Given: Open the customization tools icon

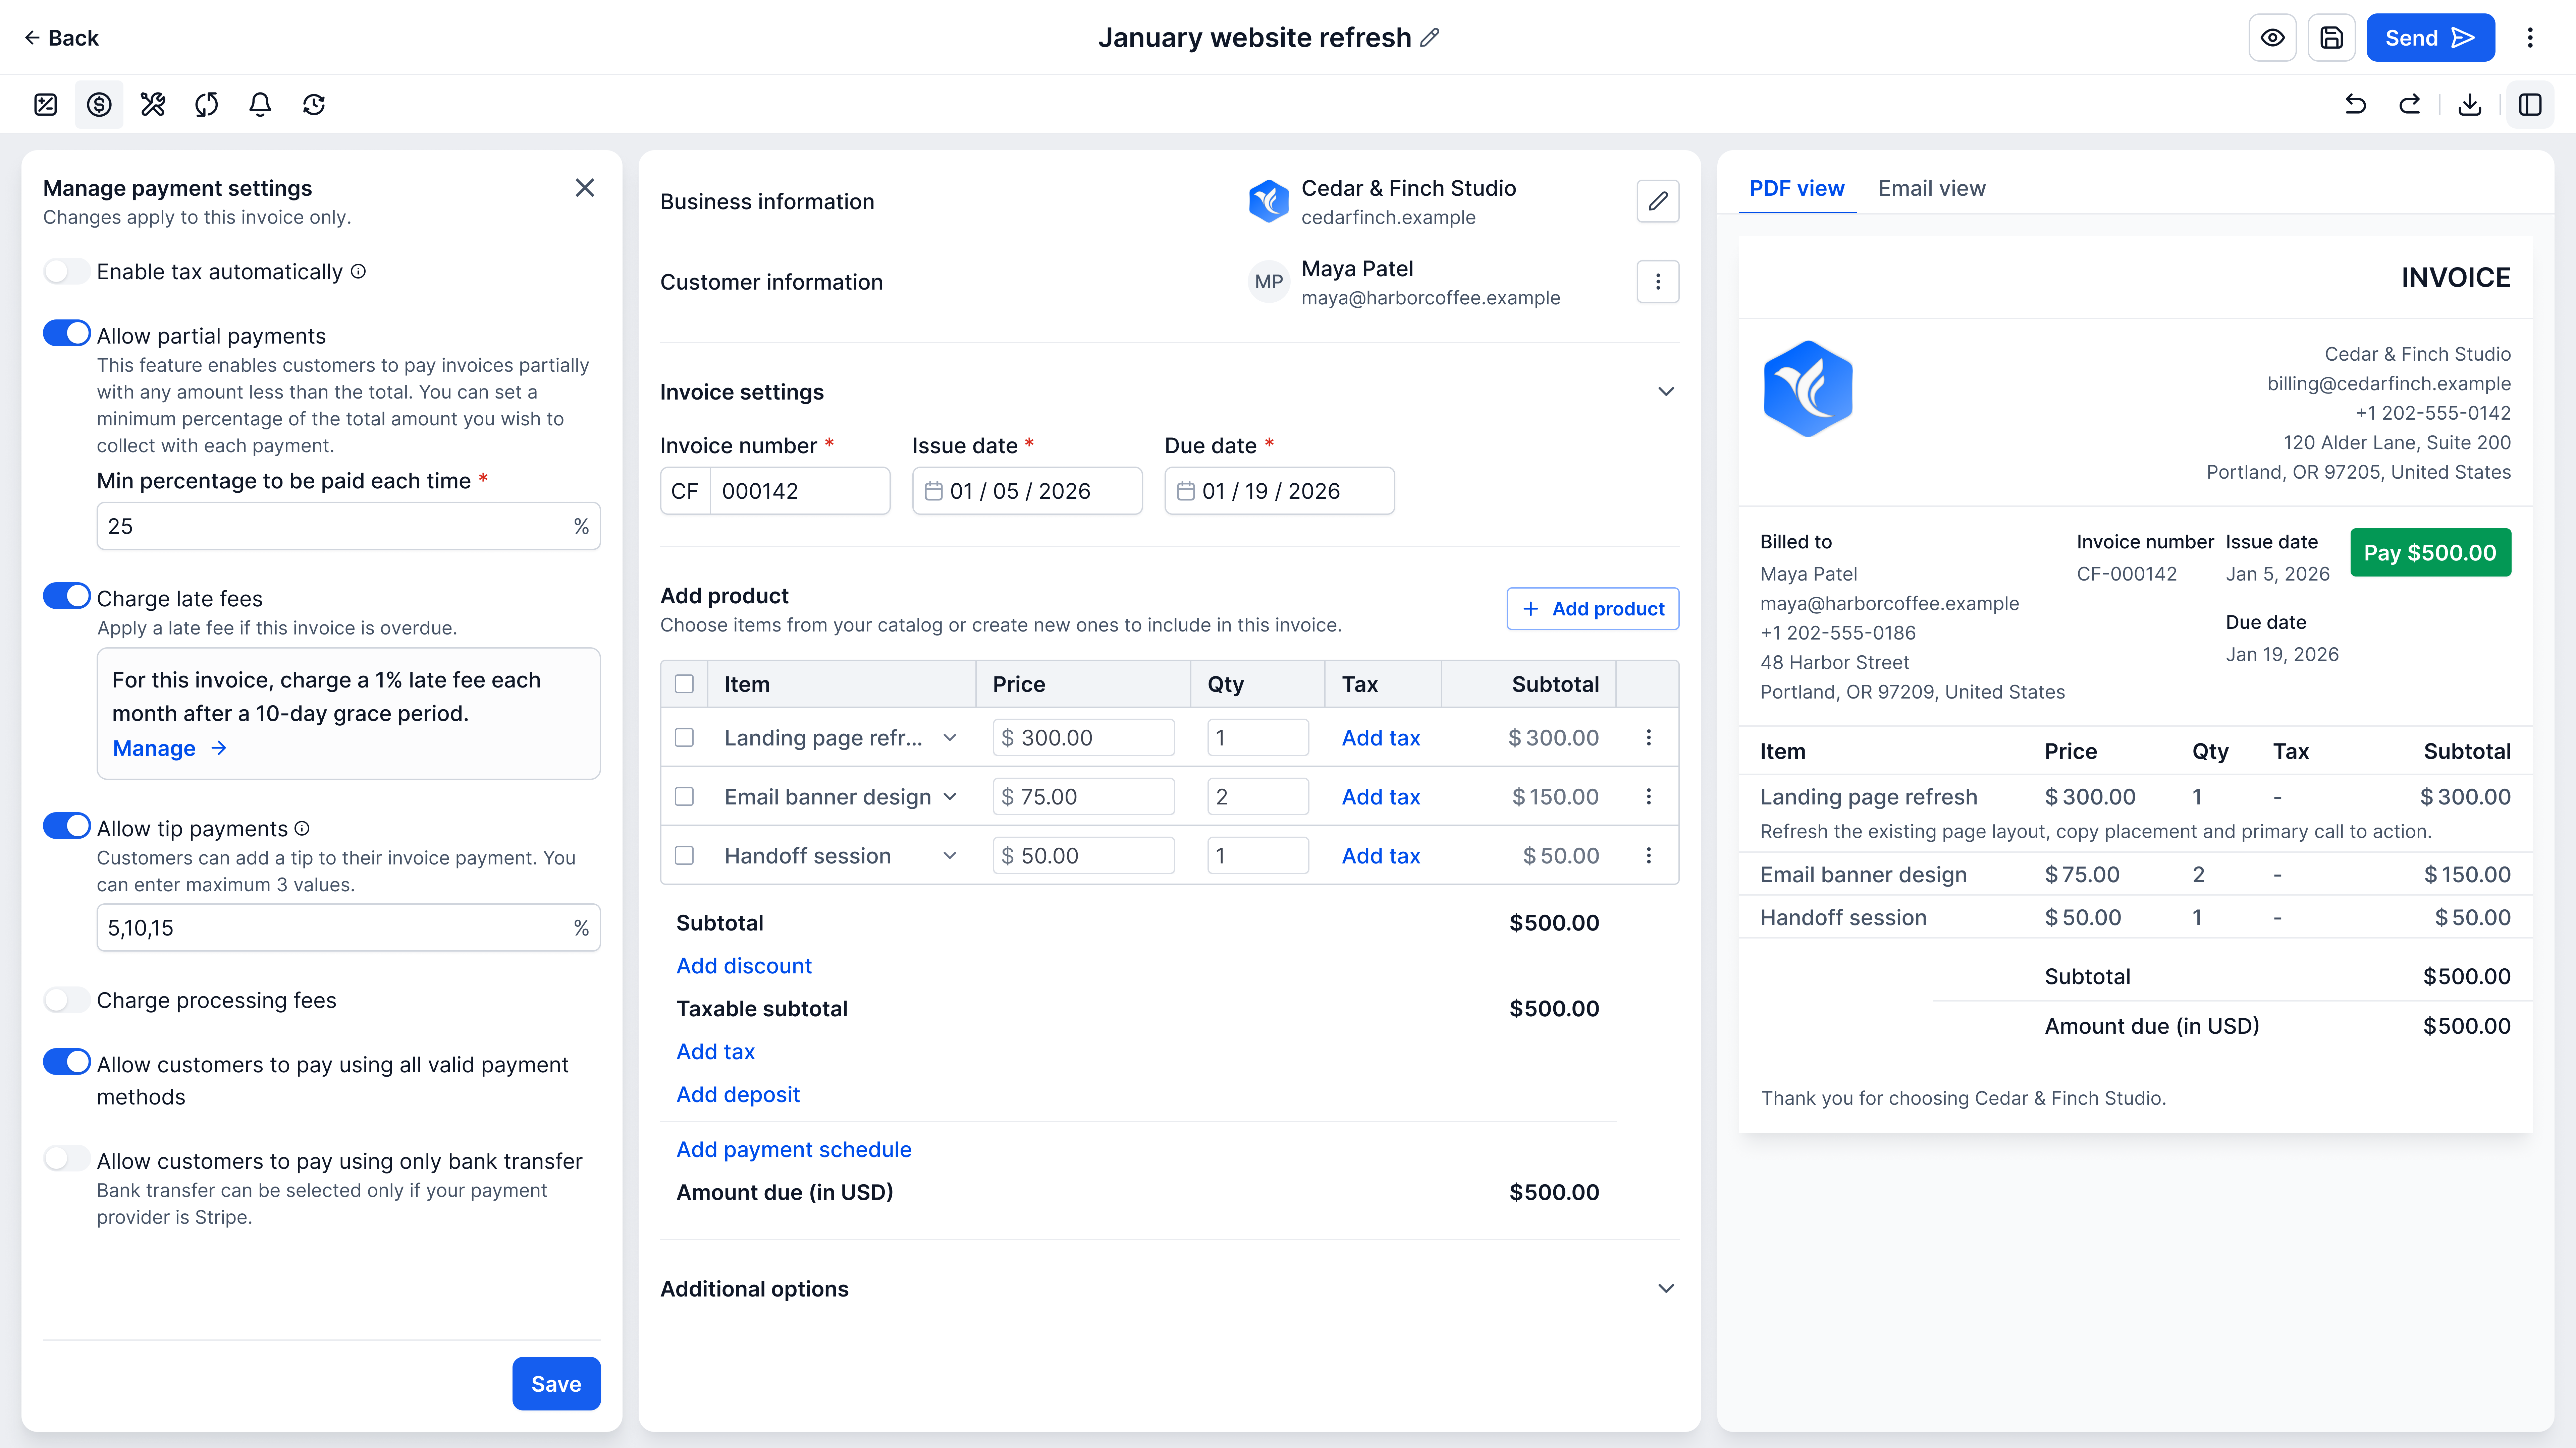Looking at the screenshot, I should pos(153,105).
